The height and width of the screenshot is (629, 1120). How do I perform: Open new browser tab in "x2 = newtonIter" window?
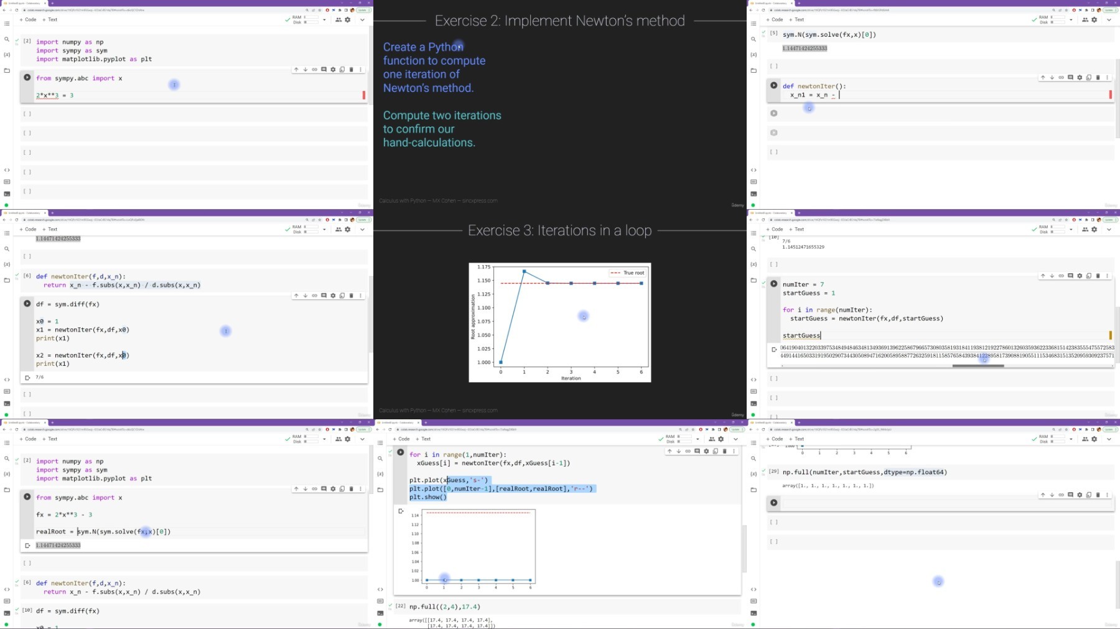52,213
